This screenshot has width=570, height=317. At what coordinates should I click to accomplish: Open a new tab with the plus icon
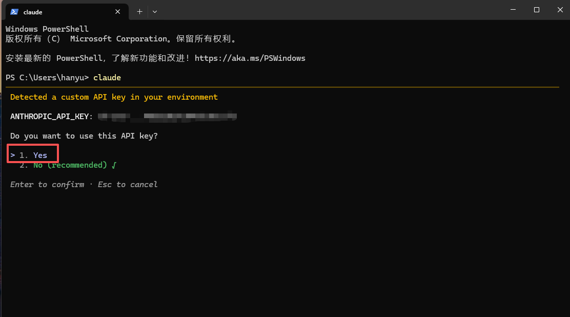click(x=139, y=12)
